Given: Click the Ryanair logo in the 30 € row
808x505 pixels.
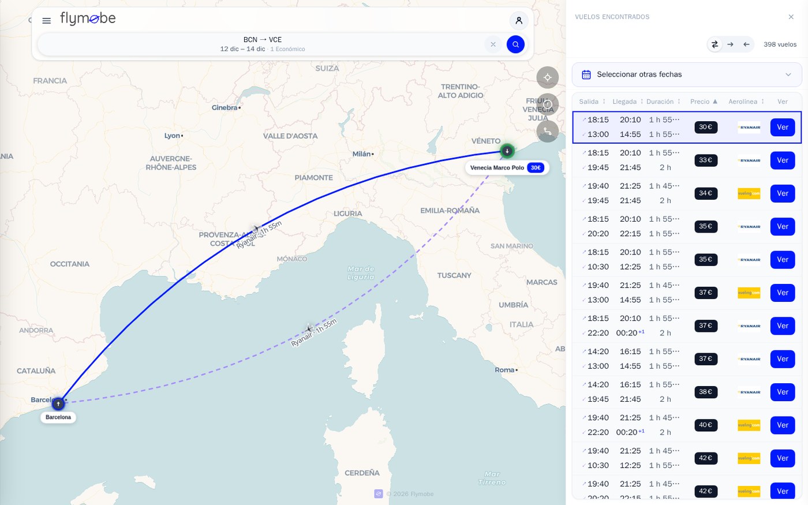Looking at the screenshot, I should click(x=749, y=128).
